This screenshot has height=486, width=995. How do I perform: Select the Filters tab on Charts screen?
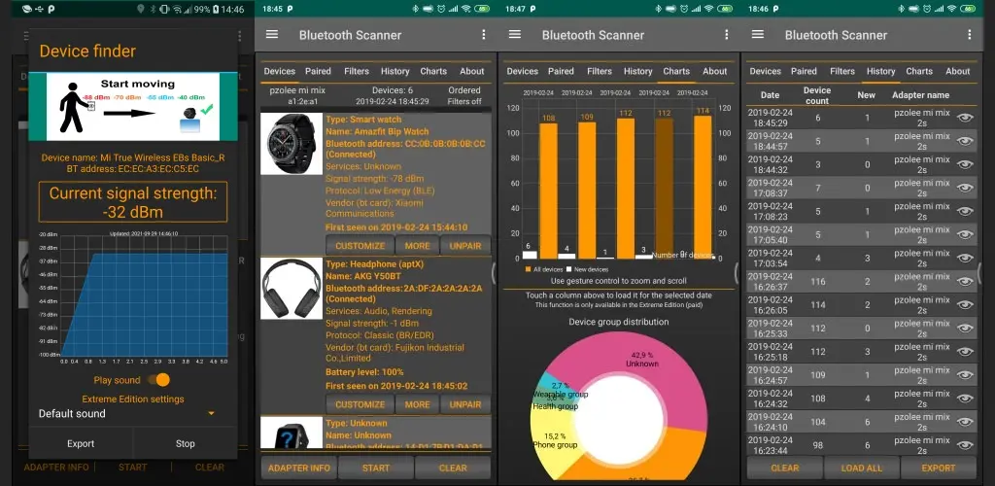599,71
